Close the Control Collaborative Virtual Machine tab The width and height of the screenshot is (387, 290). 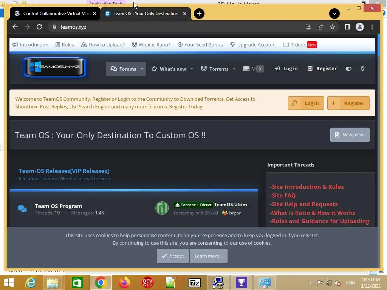(x=94, y=14)
